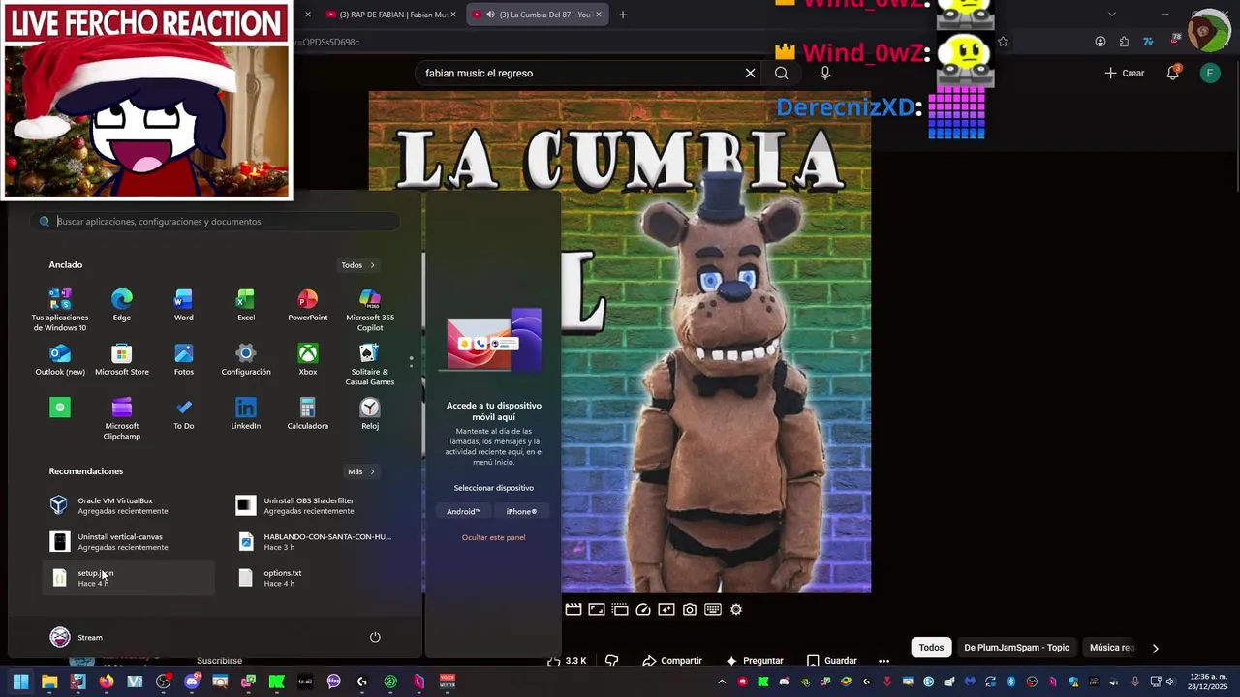Click the clapperboard icon under the video
This screenshot has height=697, width=1240.
(x=573, y=609)
